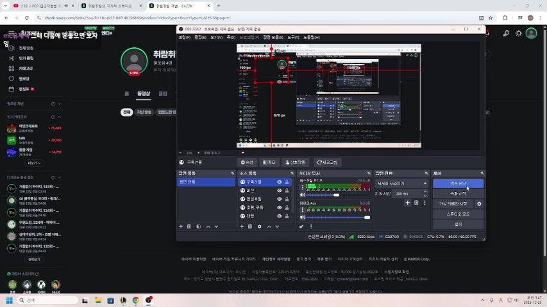Viewport: 547px width, 307px height.
Task: Switch to the 동영상 tab on channel page
Action: click(x=144, y=93)
